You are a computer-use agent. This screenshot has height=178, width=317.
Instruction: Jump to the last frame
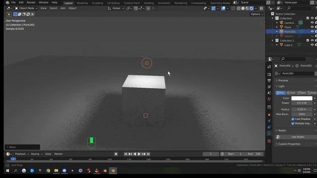point(148,154)
